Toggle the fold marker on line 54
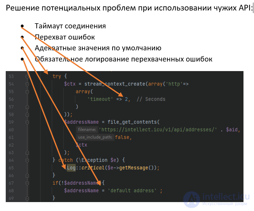Viewport: 254px width, 211px height. [x=27, y=84]
